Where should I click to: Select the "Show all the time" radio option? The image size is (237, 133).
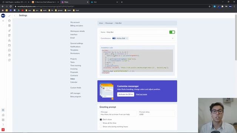(101, 123)
